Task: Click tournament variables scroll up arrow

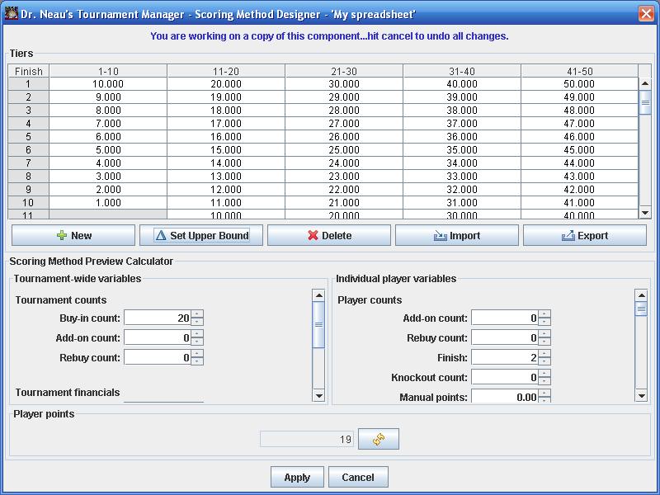Action: 318,295
